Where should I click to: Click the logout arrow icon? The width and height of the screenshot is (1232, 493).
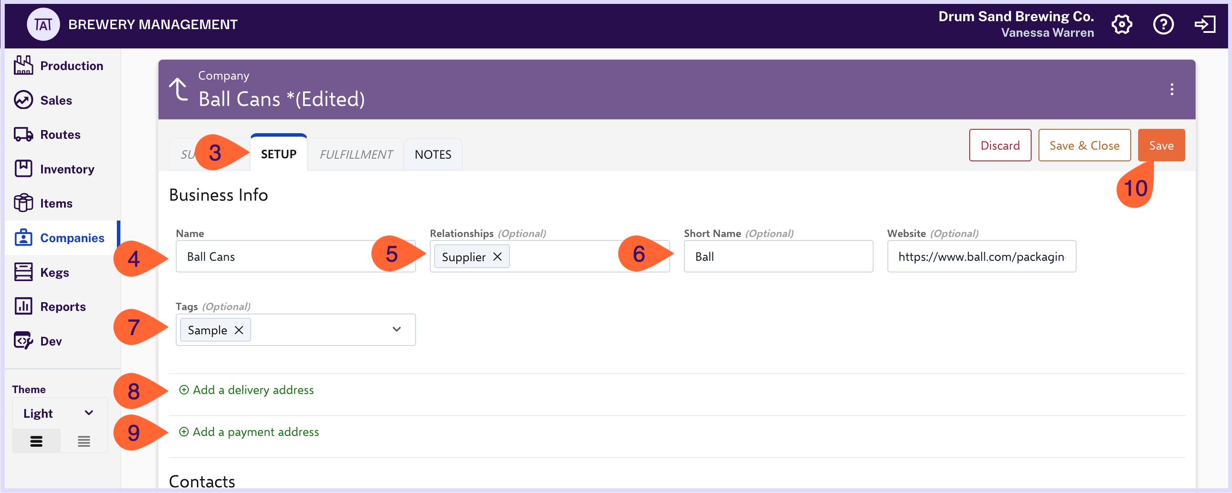pos(1205,24)
